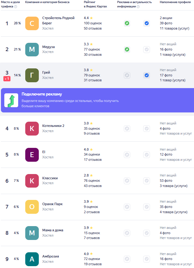The height and width of the screenshot is (268, 194).
Task: Click '100 оценок' in the first row
Action: point(93,23)
